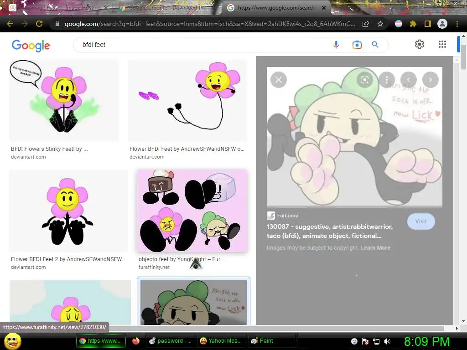Click the Lens icon on preview image
Image resolution: width=467 pixels, height=350 pixels.
pyautogui.click(x=364, y=80)
